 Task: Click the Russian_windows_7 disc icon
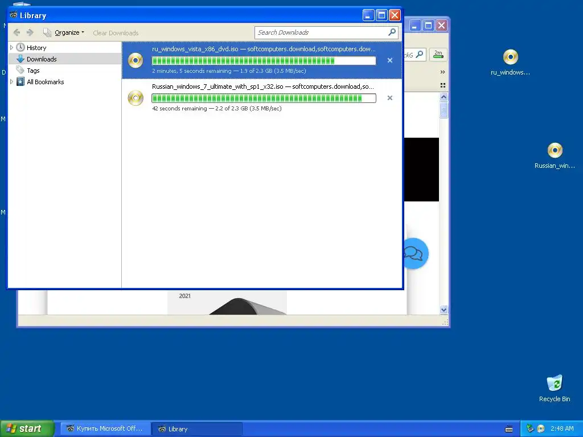pyautogui.click(x=136, y=98)
